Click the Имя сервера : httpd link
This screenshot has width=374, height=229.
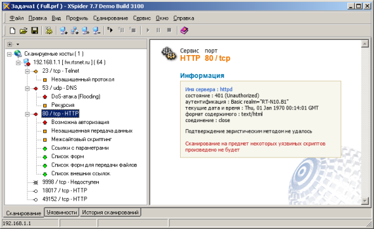point(209,89)
